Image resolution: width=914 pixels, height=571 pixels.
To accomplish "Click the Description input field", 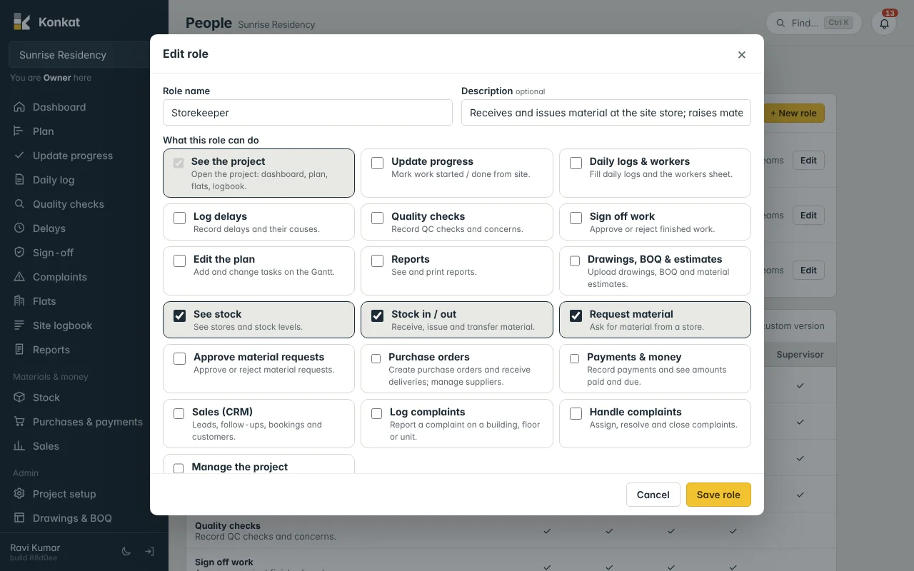I will (x=606, y=113).
